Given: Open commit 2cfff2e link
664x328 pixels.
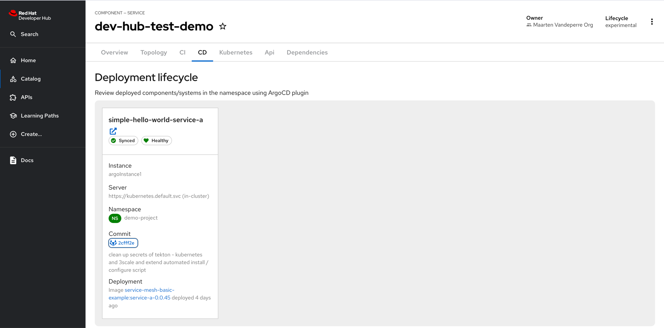Looking at the screenshot, I should (x=123, y=243).
